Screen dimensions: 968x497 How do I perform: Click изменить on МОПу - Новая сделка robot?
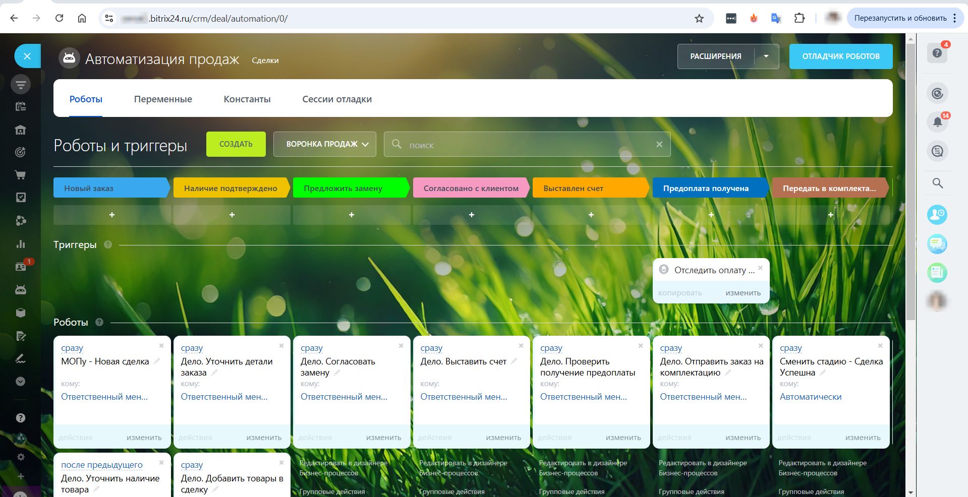pos(144,438)
